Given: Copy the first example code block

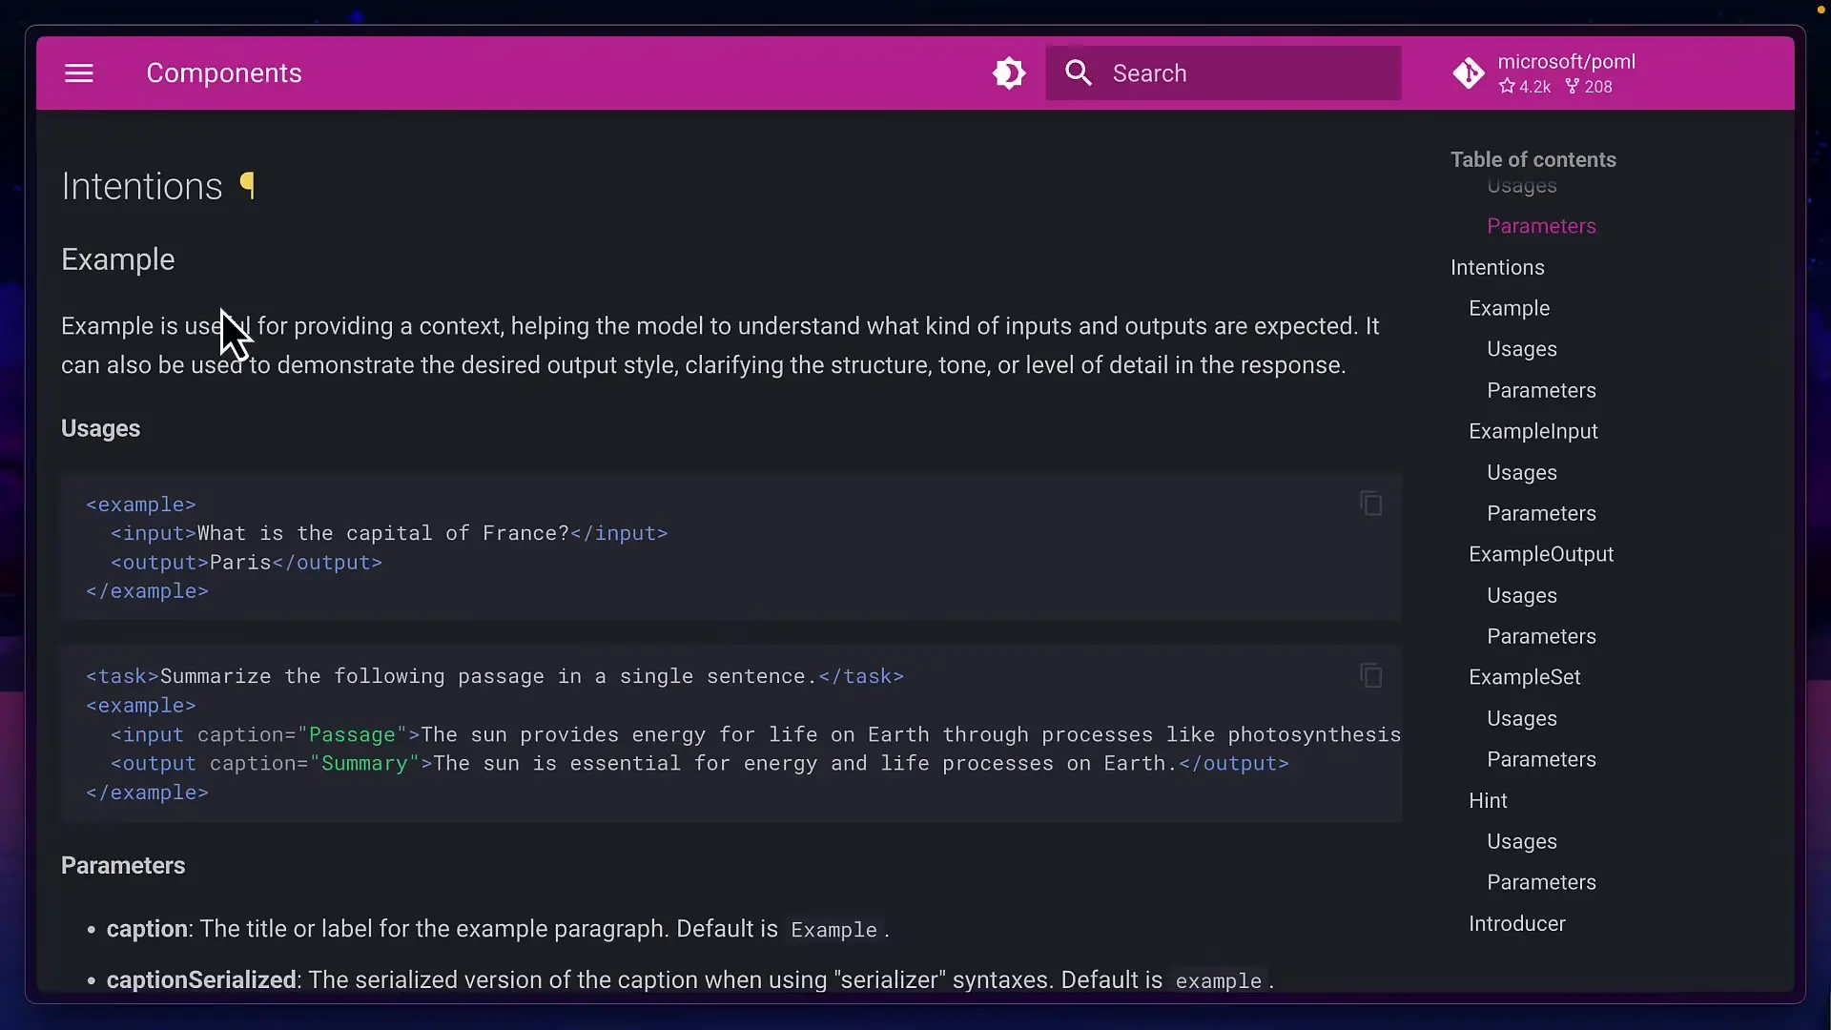Looking at the screenshot, I should point(1370,504).
